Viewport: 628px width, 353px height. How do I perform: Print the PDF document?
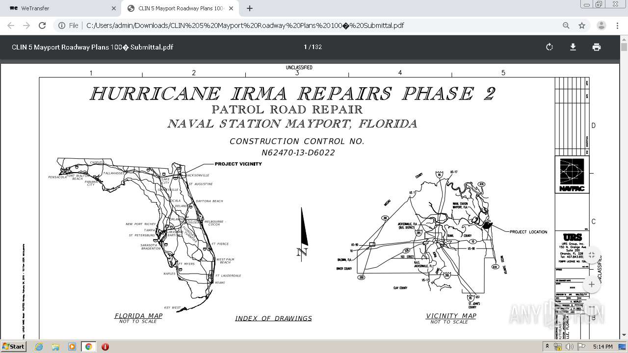(x=596, y=47)
